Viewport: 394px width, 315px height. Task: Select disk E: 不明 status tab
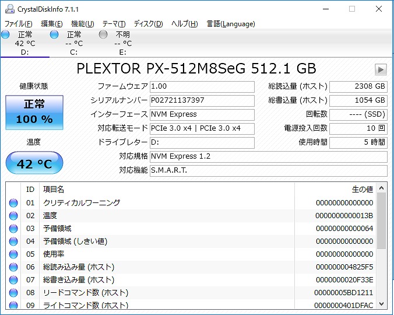[122, 43]
